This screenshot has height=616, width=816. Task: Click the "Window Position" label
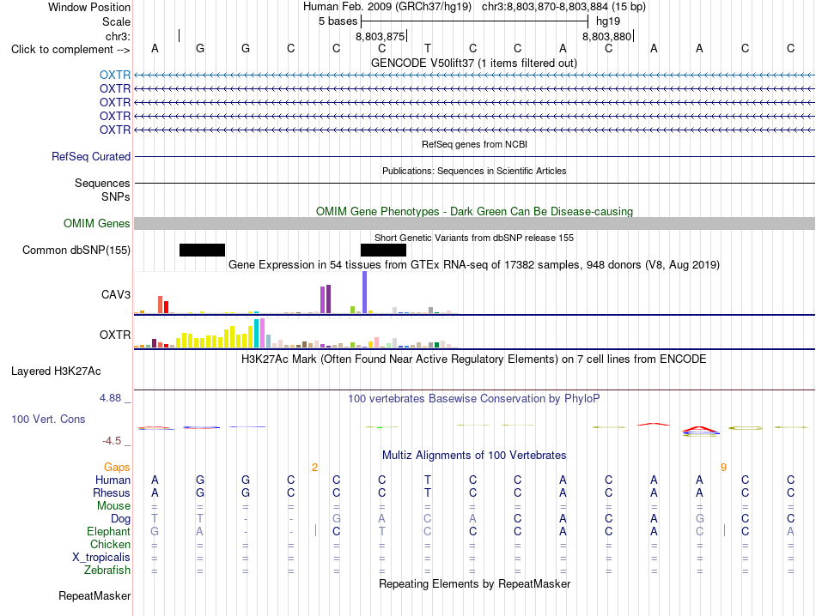click(89, 7)
